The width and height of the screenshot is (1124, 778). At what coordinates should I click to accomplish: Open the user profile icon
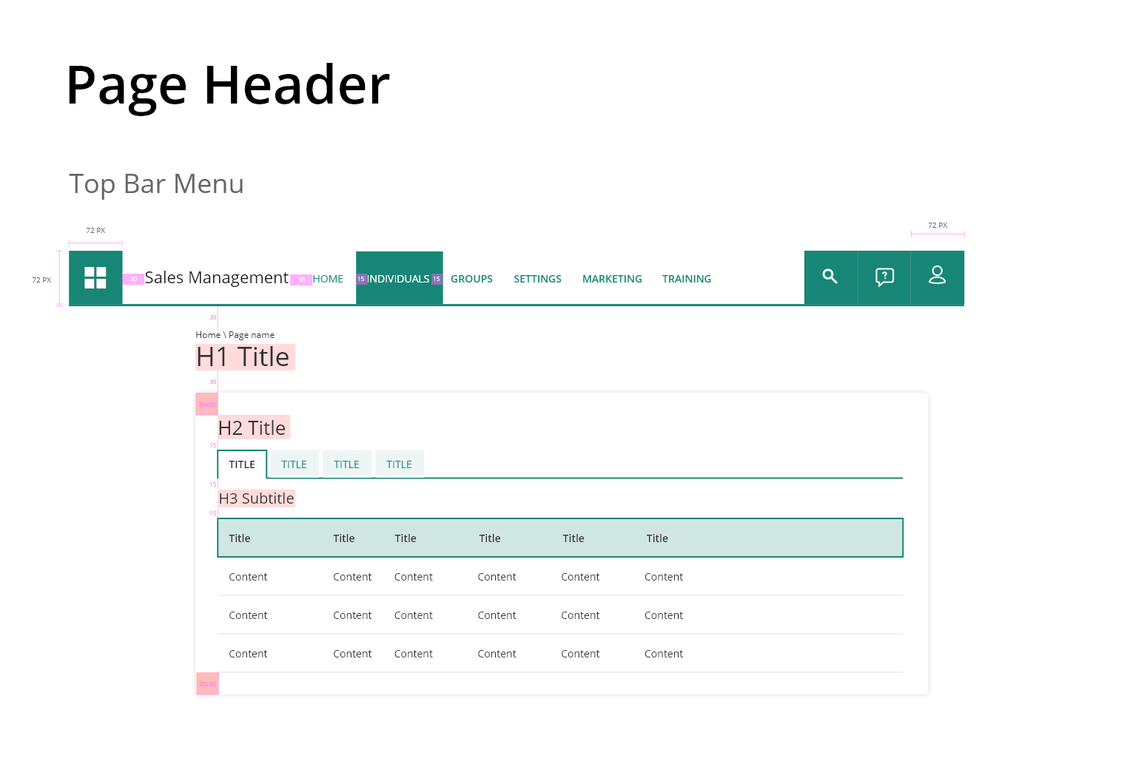pos(938,277)
